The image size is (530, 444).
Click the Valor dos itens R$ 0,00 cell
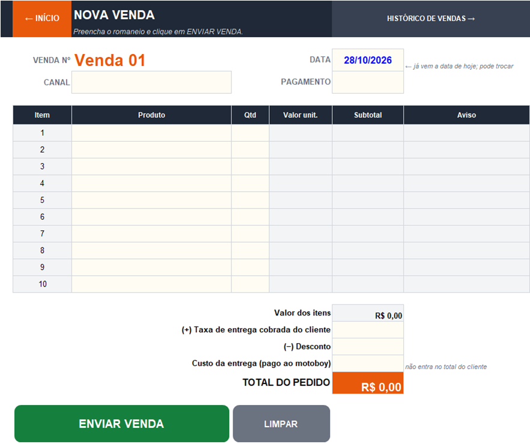click(368, 313)
